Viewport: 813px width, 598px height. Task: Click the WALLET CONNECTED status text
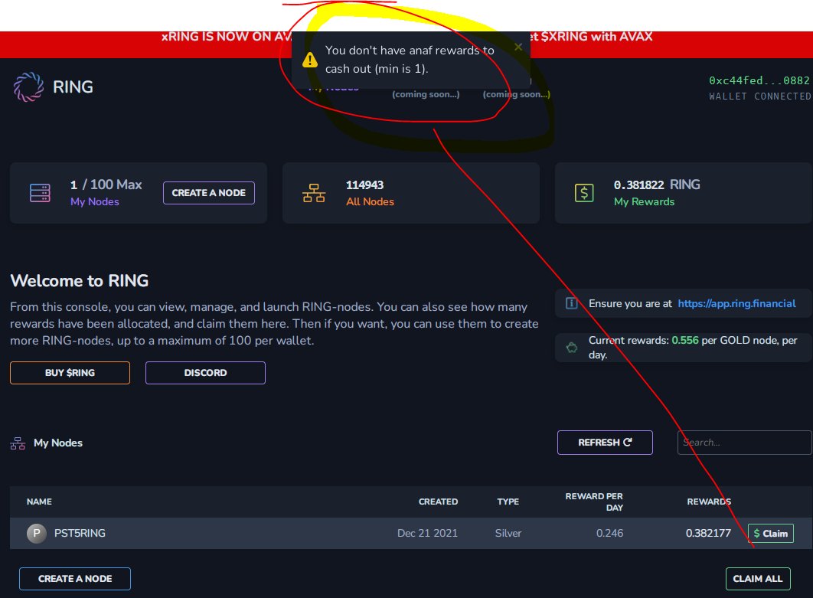tap(759, 96)
